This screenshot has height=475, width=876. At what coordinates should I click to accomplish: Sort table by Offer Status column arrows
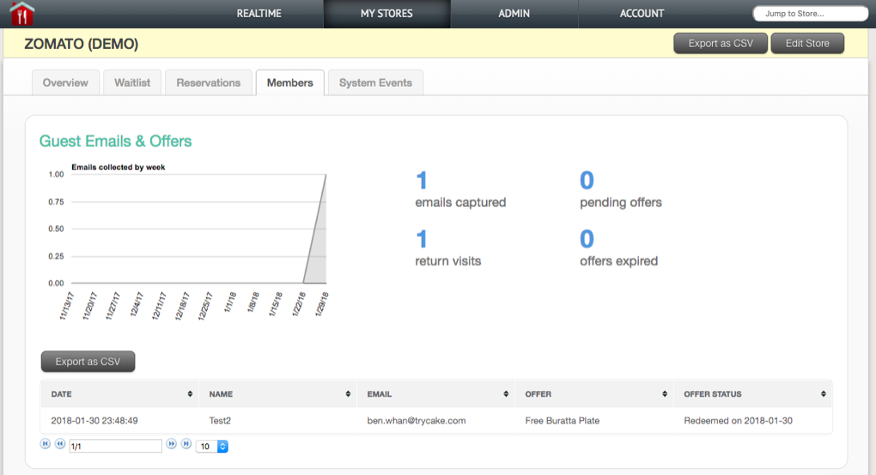[x=824, y=394]
